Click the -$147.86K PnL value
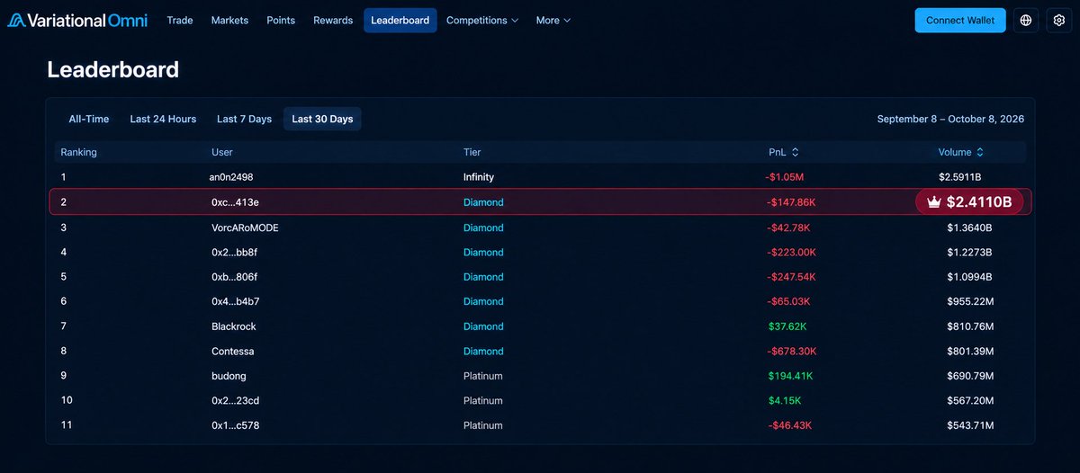Screen dimensions: 1080x473 tap(791, 202)
